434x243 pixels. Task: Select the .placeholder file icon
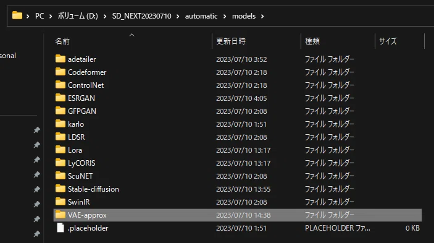(61, 228)
